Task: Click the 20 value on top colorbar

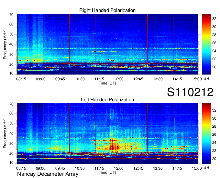Action: pyautogui.click(x=214, y=67)
